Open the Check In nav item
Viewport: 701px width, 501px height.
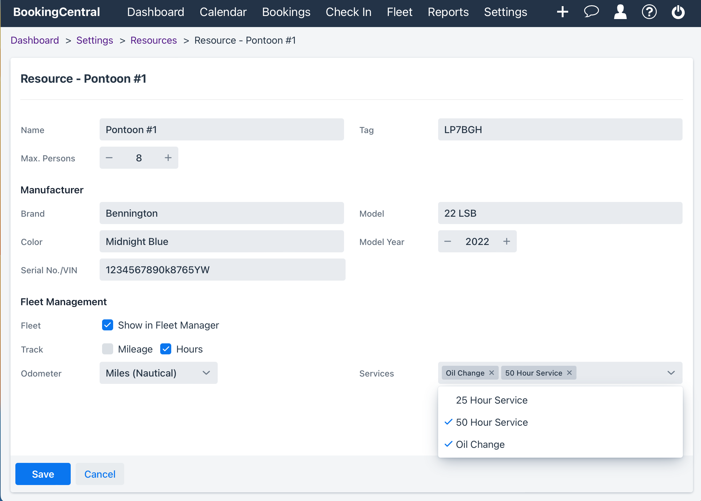coord(349,12)
